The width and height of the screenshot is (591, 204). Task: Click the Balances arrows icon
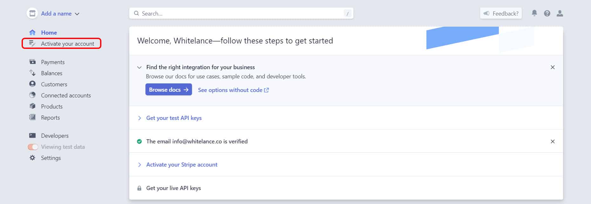tap(32, 73)
